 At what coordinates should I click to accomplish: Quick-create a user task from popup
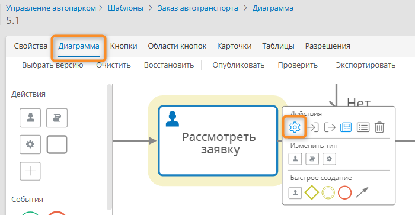coord(295,192)
